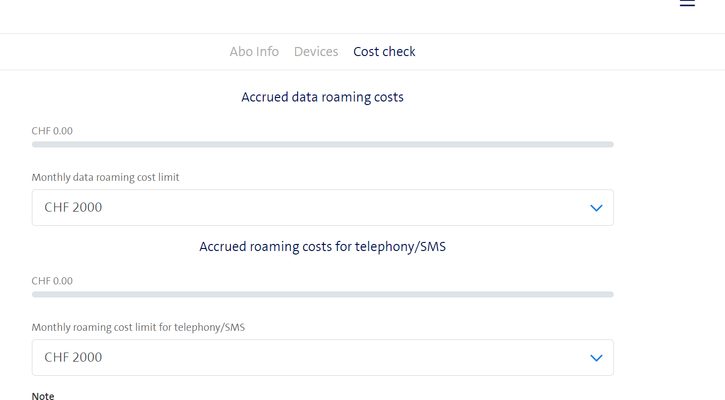Click the bold 'Note' heading
This screenshot has height=400, width=725.
click(43, 396)
